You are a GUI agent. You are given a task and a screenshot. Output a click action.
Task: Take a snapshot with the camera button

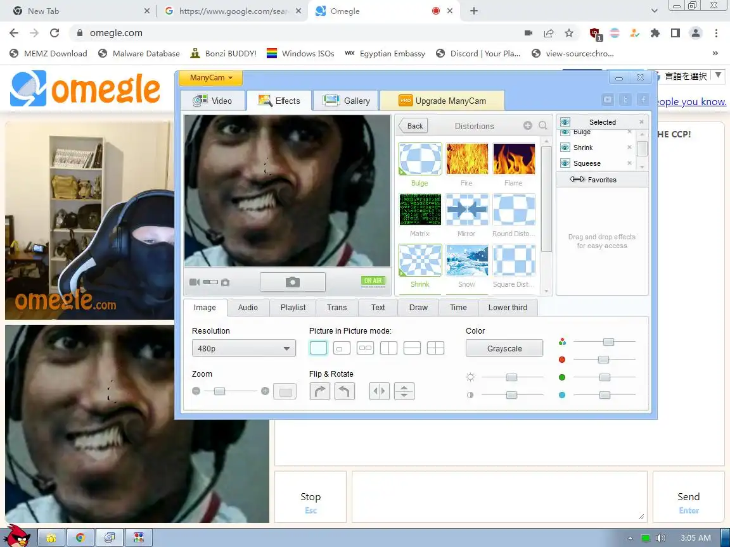[x=292, y=282]
